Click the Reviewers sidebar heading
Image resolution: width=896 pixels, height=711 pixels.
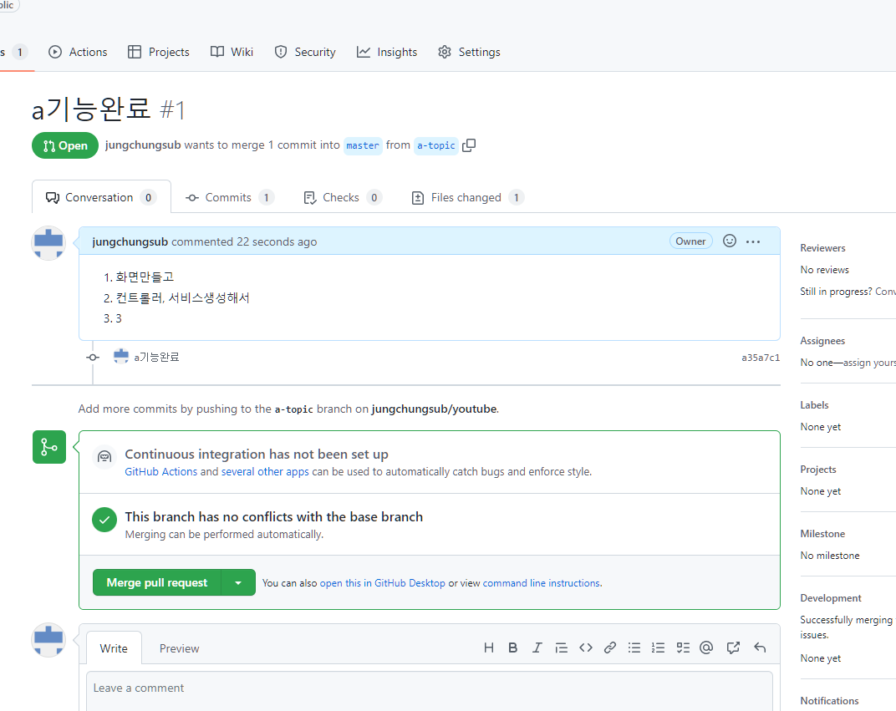tap(822, 248)
